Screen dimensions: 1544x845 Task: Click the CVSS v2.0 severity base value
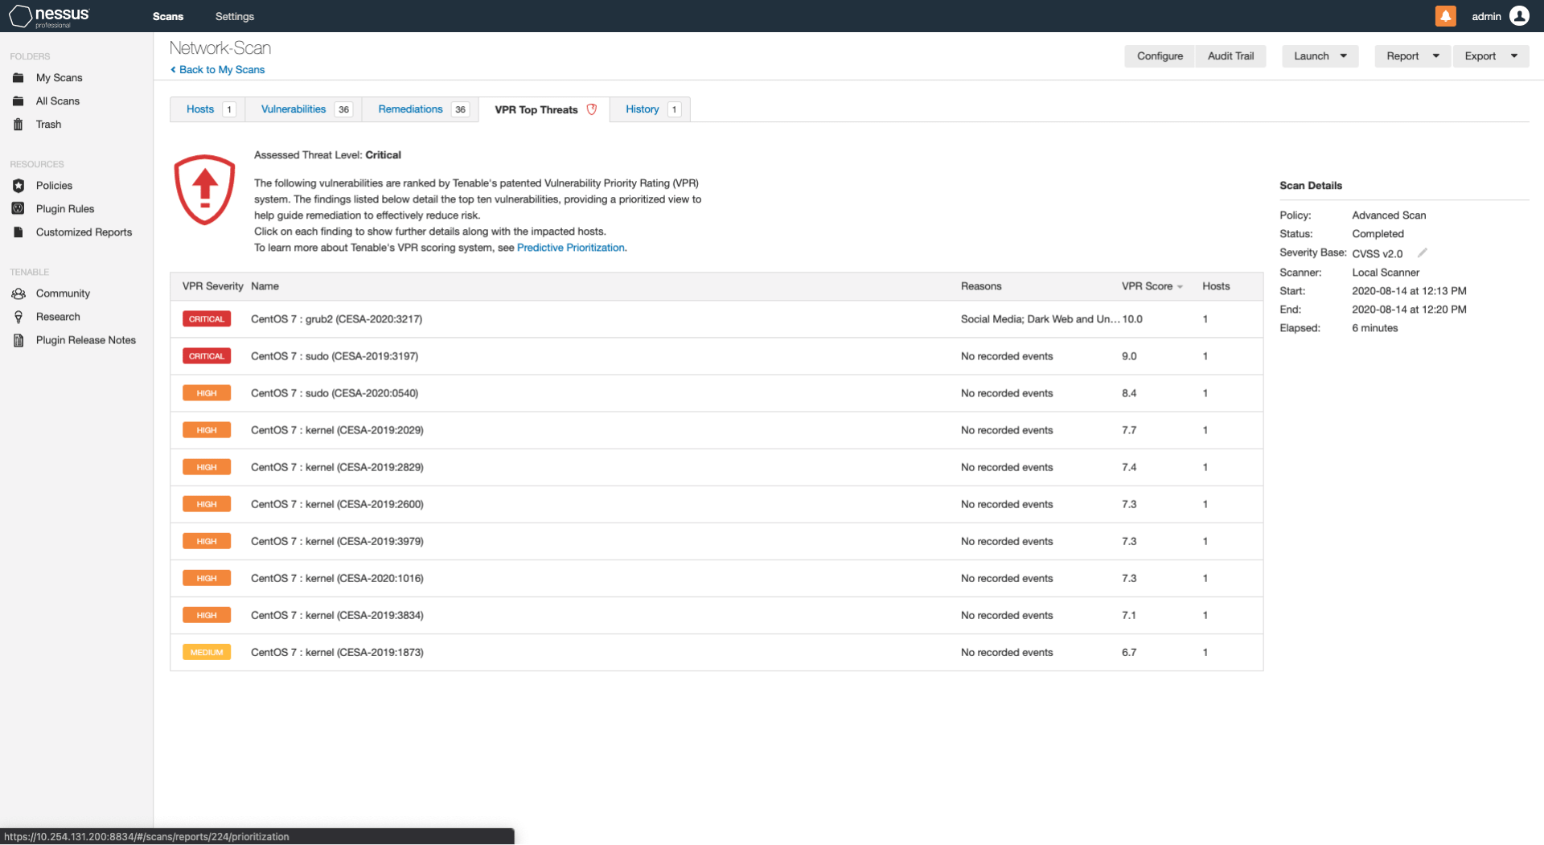(1377, 253)
